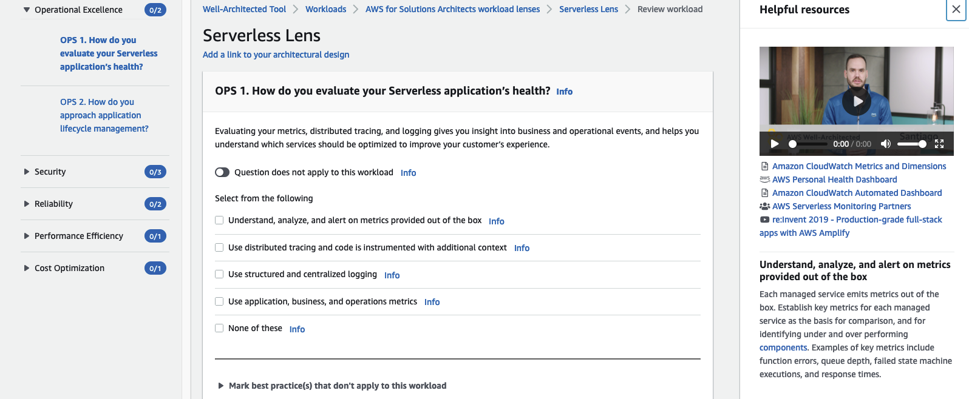969x399 pixels.
Task: Click 'Add a link to your architectural design'
Action: (276, 55)
